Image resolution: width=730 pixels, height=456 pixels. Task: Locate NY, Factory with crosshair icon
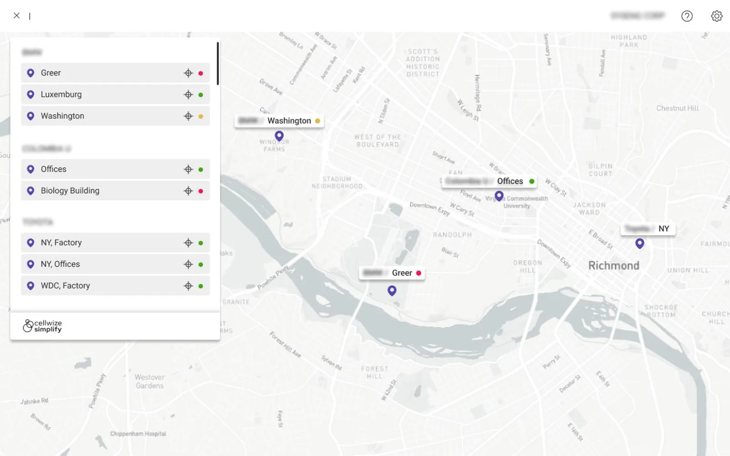188,243
